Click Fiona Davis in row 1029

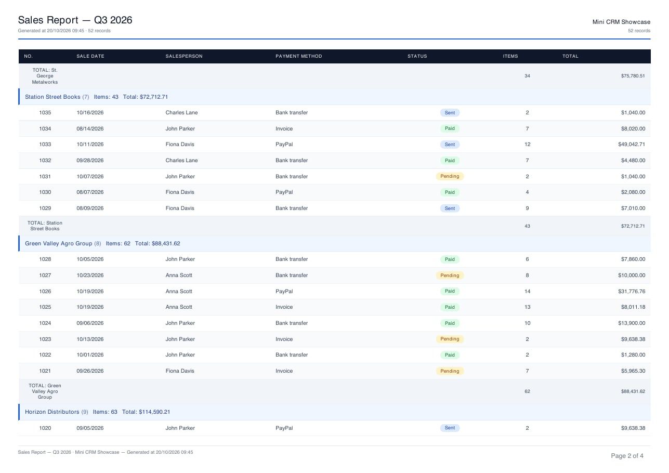pyautogui.click(x=180, y=208)
